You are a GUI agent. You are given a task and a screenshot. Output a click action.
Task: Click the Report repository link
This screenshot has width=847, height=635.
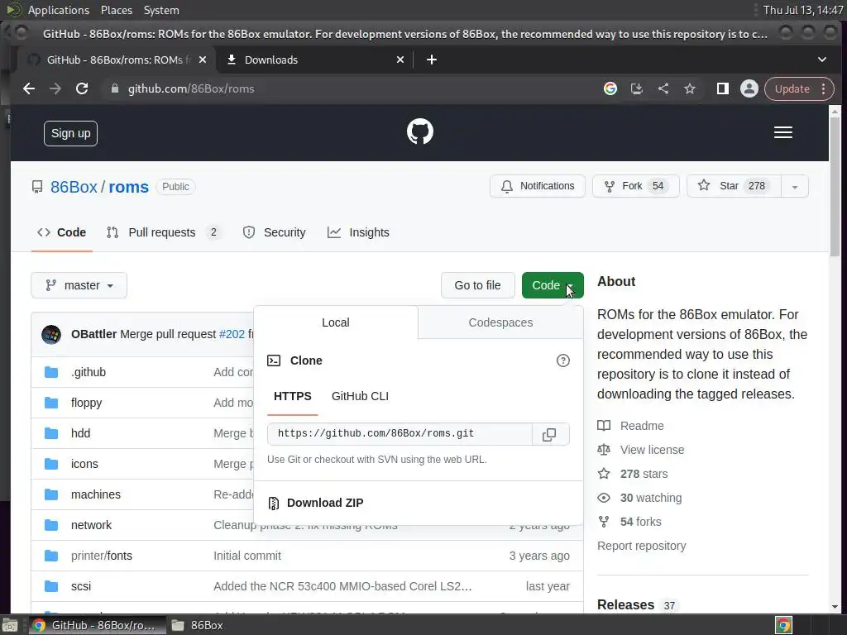pyautogui.click(x=641, y=546)
